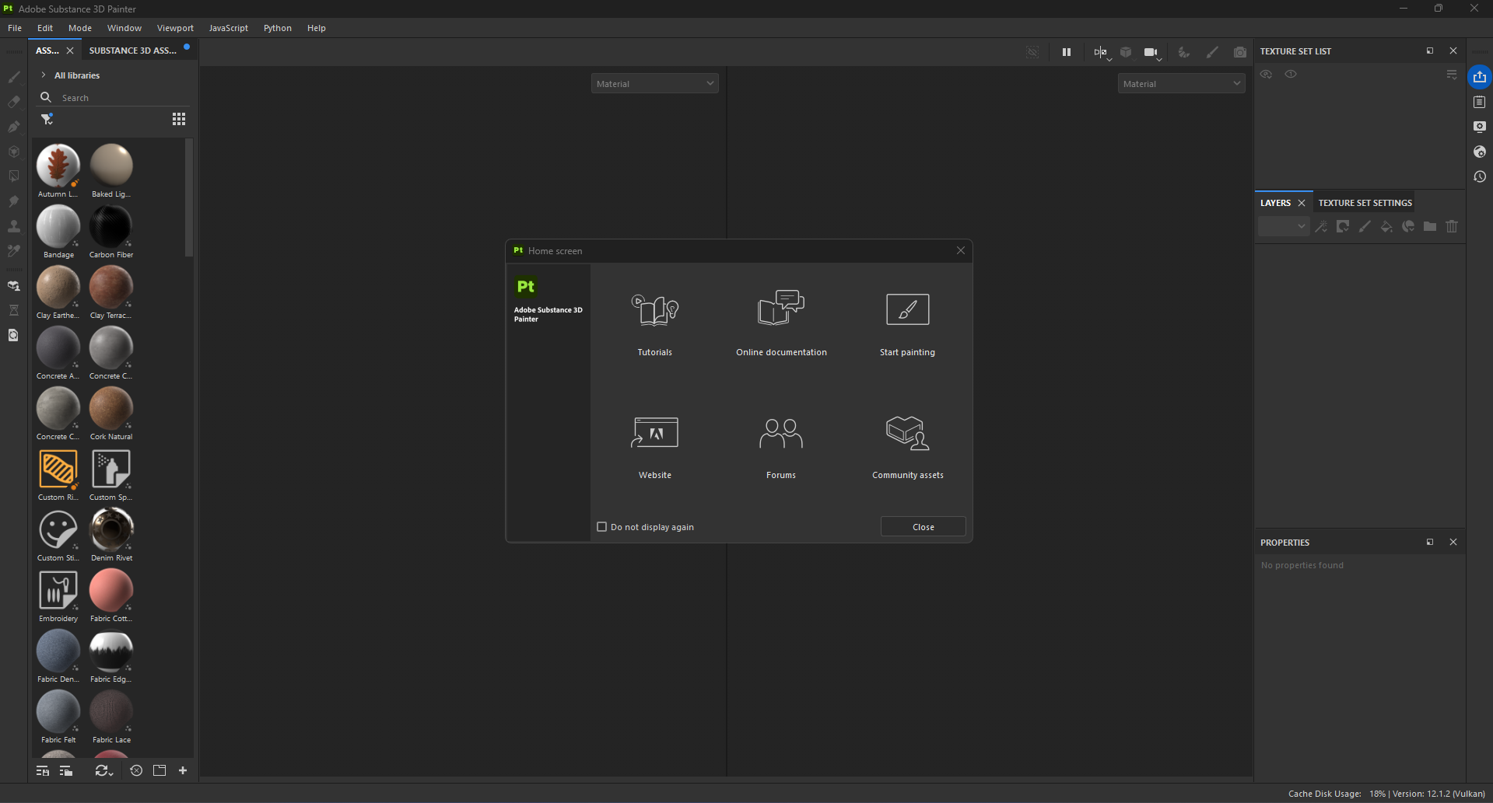Open the Edit menu
Viewport: 1493px width, 803px height.
[45, 28]
